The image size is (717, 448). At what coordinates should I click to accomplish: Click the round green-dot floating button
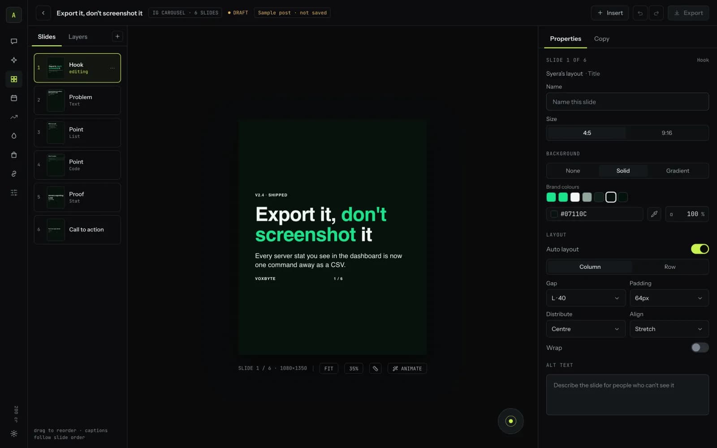510,421
